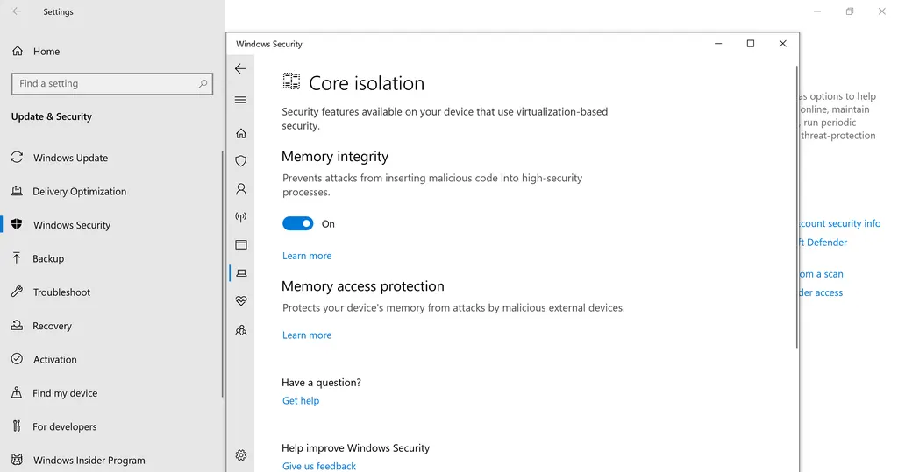Viewport: 898px width, 472px height.
Task: Select Recovery in Settings sidebar
Action: [52, 326]
